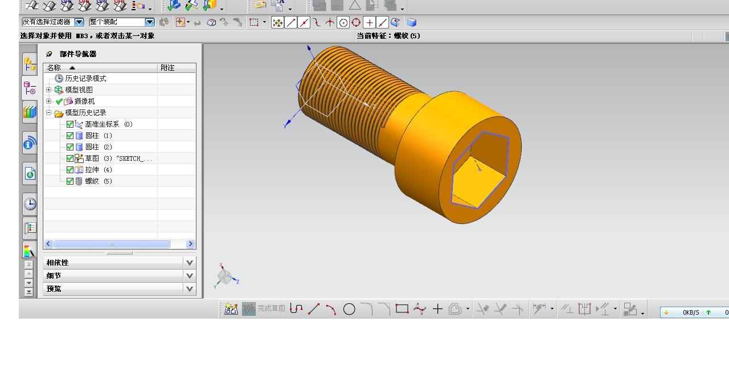Select the 拉伸 (4) feature row
The height and width of the screenshot is (391, 729).
(x=120, y=170)
